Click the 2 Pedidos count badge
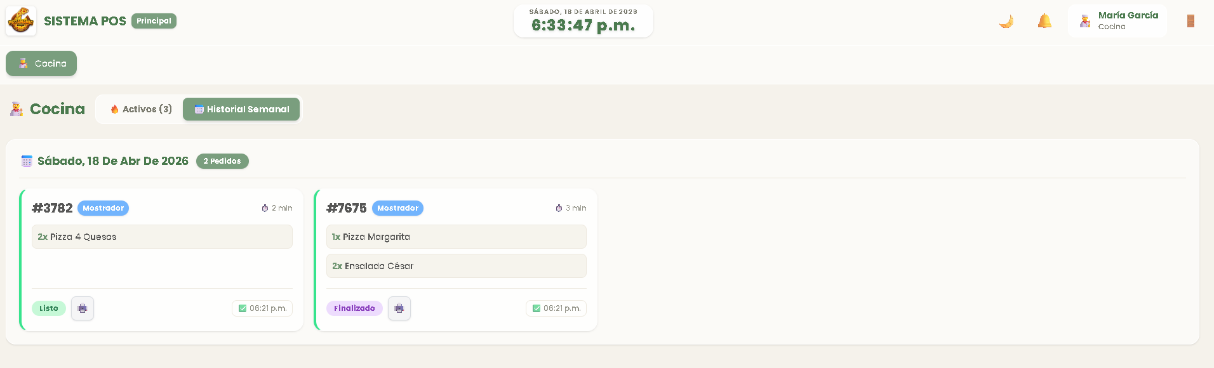 point(222,161)
